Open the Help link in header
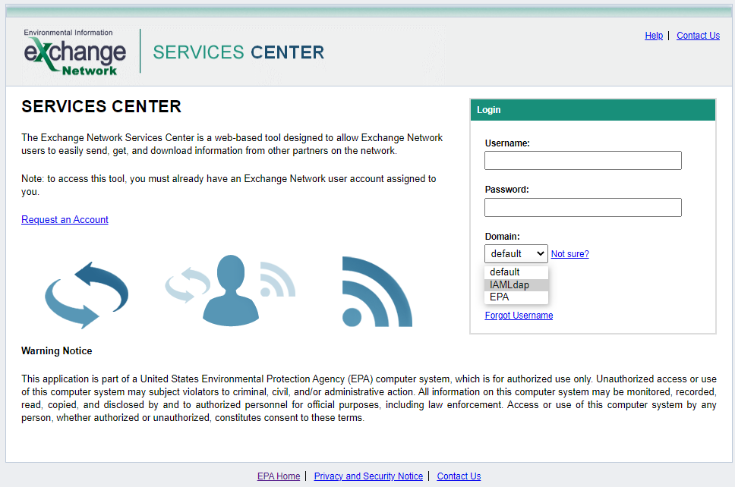Image resolution: width=735 pixels, height=487 pixels. 654,36
